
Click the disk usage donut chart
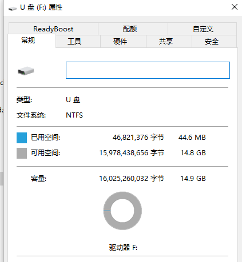pos(122,211)
